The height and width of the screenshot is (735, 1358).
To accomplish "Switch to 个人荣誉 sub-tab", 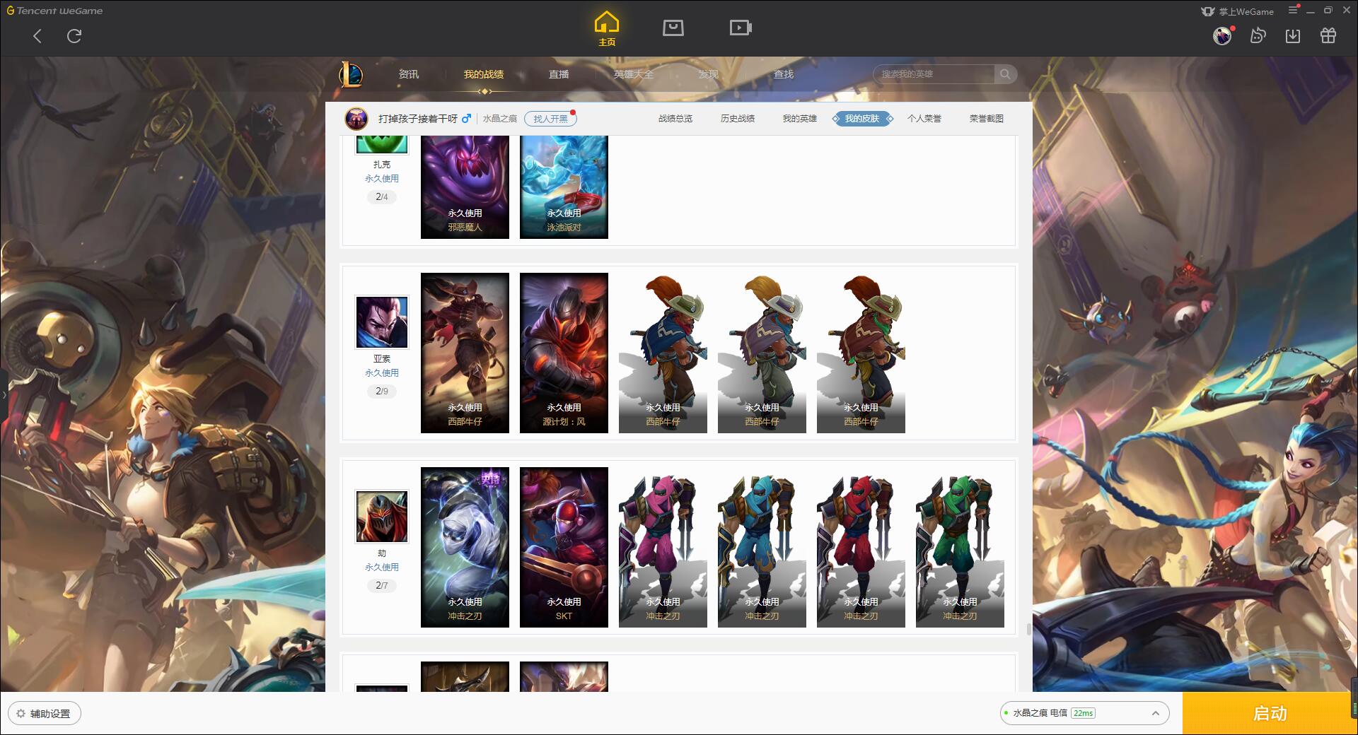I will click(x=924, y=119).
